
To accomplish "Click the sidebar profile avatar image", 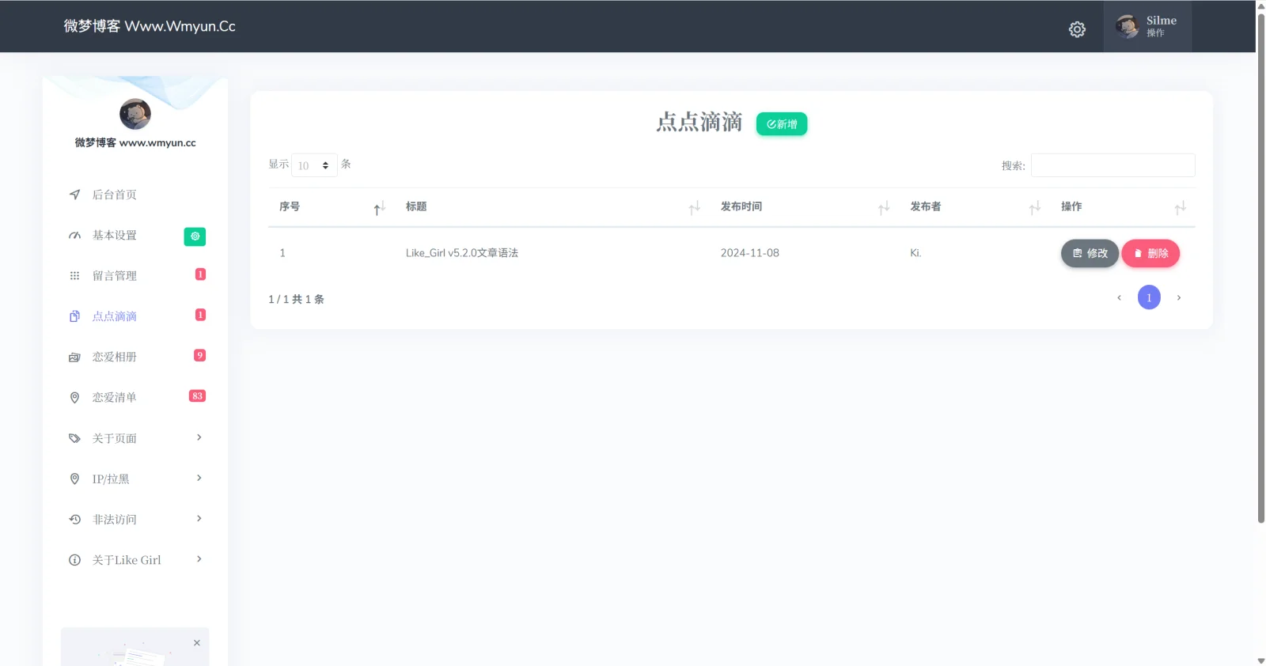I will point(135,114).
